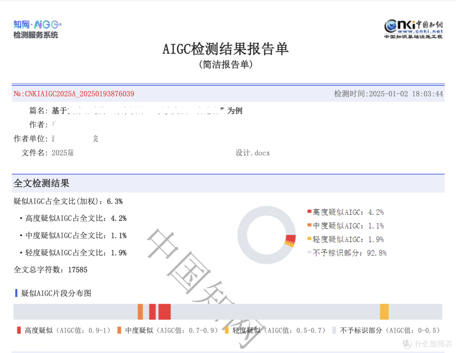Click the wide red segment in distribution bar

tap(165, 312)
